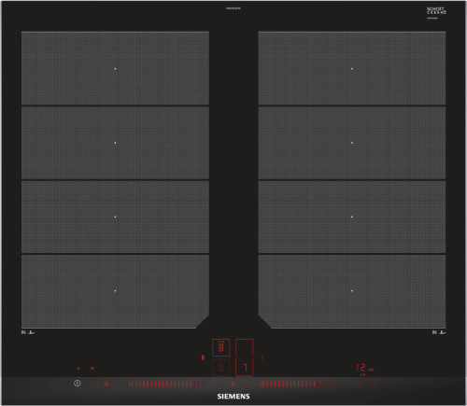Screen dimensions: 467x406
Task: Touch the bottom-right cooking zone center dot
Action: 352,291
